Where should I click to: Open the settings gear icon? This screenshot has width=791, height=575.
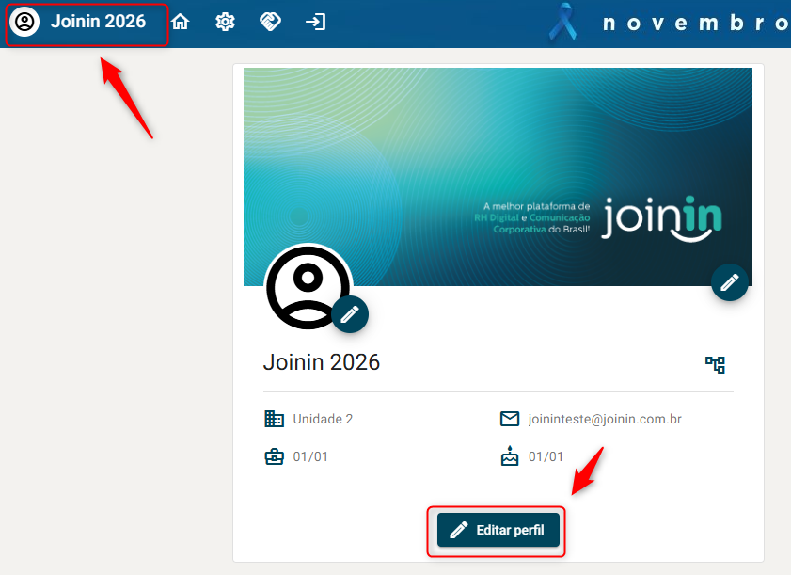225,22
